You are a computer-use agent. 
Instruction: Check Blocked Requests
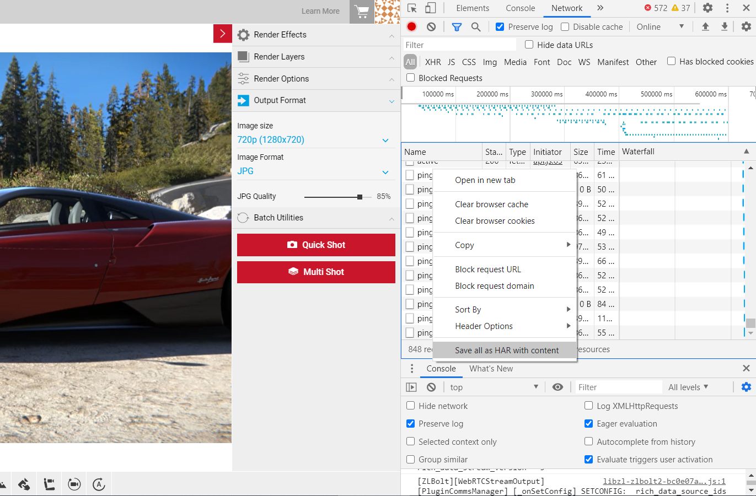(x=410, y=78)
